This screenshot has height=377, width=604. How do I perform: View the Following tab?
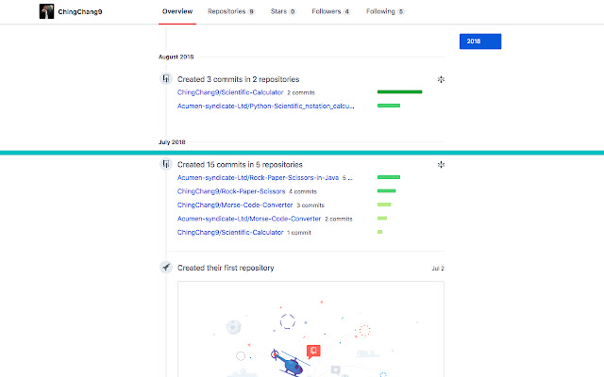pyautogui.click(x=386, y=12)
